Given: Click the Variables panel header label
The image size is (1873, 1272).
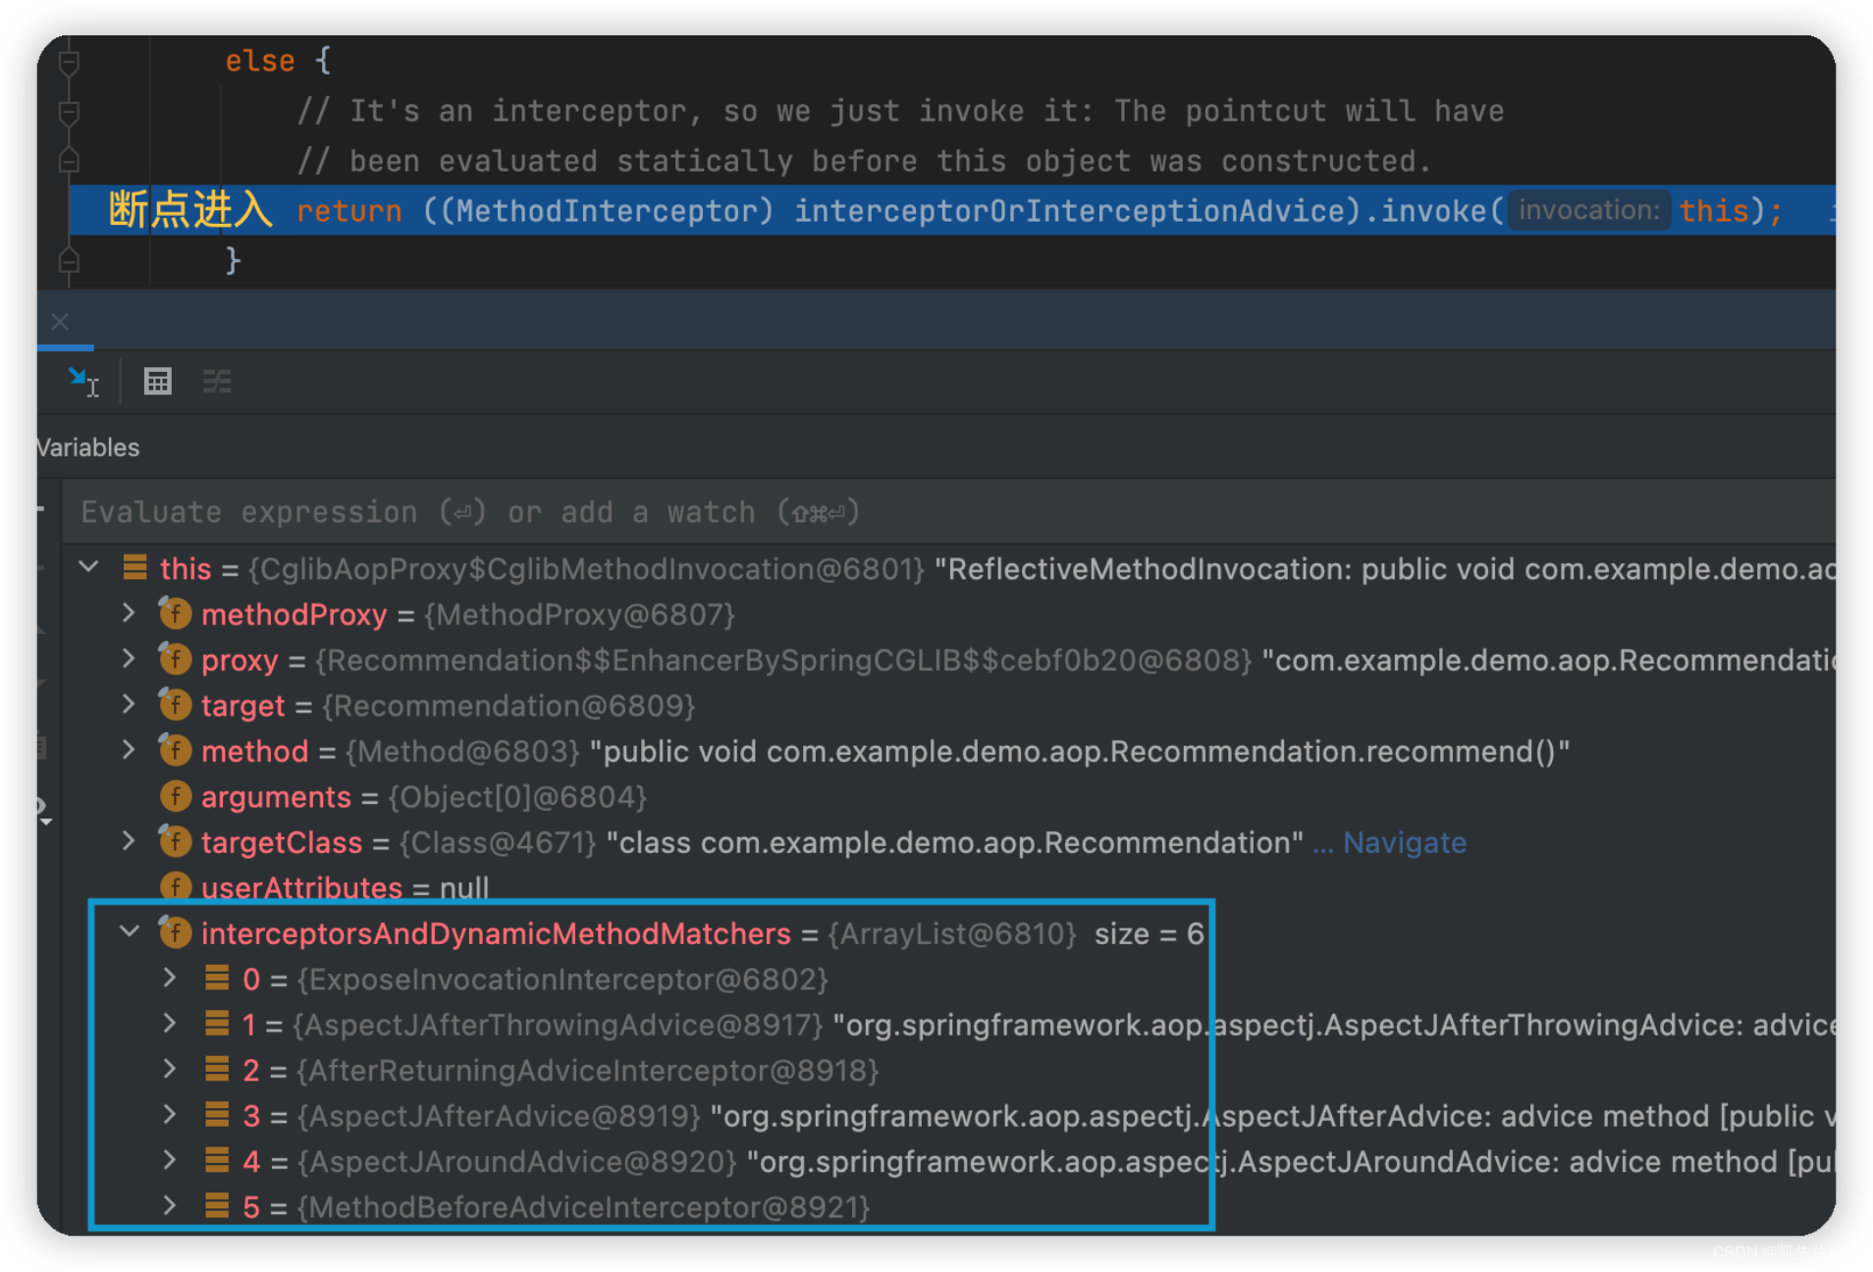Looking at the screenshot, I should click(88, 448).
